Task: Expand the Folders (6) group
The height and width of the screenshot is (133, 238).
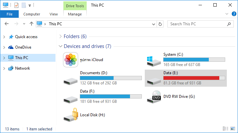Action: pyautogui.click(x=60, y=36)
